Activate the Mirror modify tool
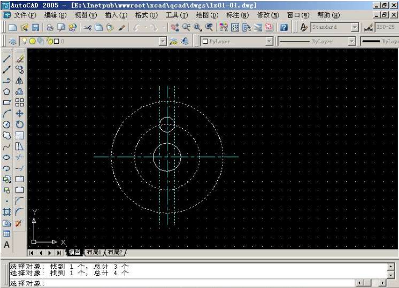399x288 pixels. coord(20,81)
